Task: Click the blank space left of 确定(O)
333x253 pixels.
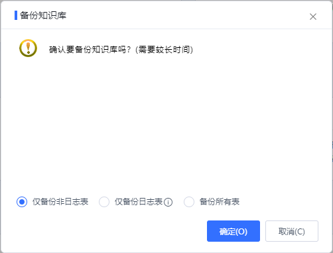Action: [106, 231]
